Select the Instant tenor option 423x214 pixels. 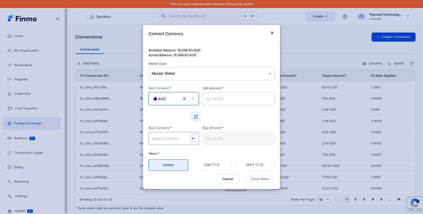click(x=168, y=165)
